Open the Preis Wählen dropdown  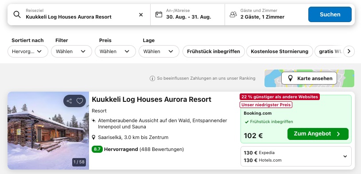tap(115, 51)
